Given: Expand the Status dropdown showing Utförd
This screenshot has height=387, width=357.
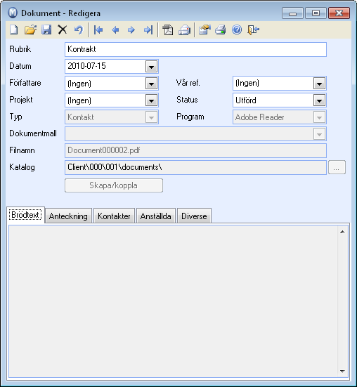Looking at the screenshot, I should click(x=319, y=100).
